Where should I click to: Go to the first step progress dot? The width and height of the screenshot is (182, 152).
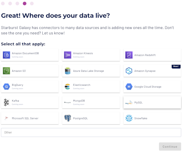coord(3,3)
